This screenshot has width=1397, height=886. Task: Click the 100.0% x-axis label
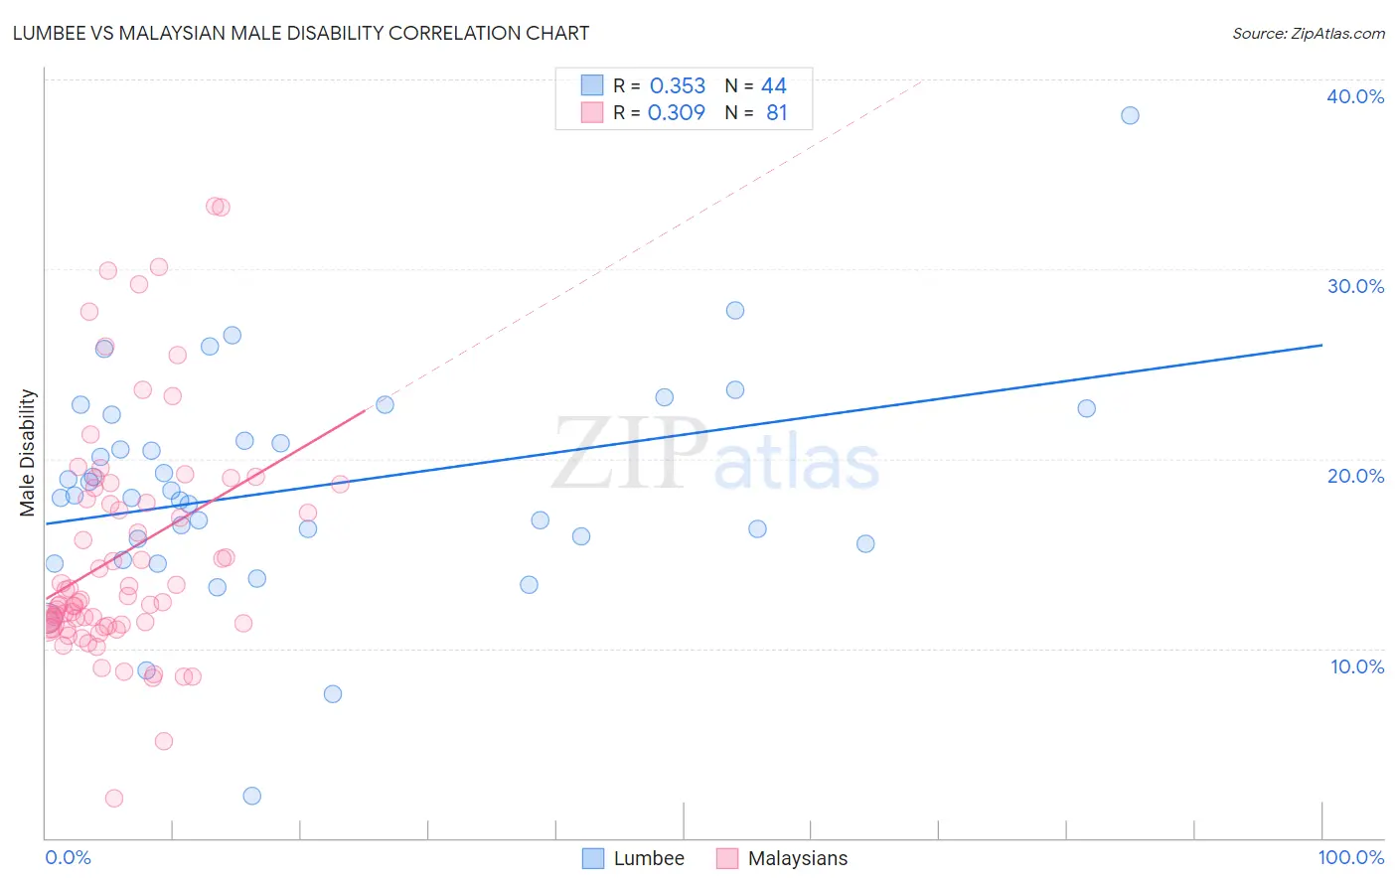pos(1351,857)
